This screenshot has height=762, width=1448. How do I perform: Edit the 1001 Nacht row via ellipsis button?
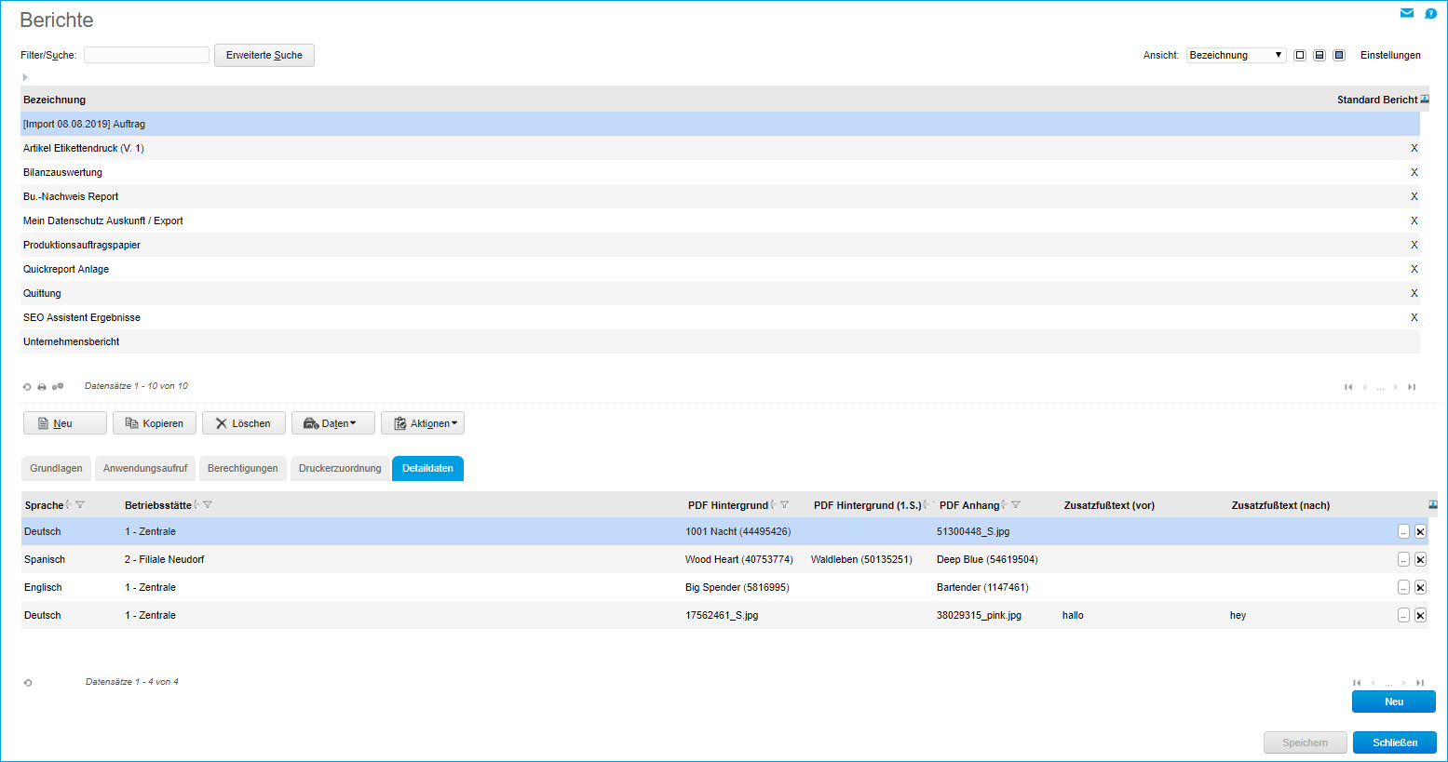[x=1403, y=531]
